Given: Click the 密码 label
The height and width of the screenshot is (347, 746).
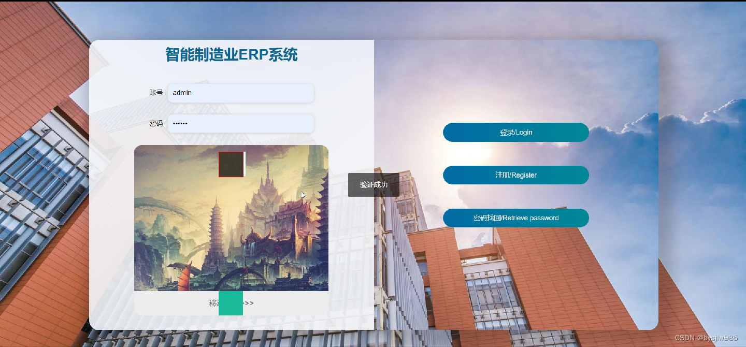Looking at the screenshot, I should tap(156, 123).
